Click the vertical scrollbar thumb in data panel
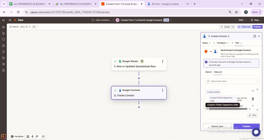The width and height of the screenshot is (264, 140). tap(253, 99)
